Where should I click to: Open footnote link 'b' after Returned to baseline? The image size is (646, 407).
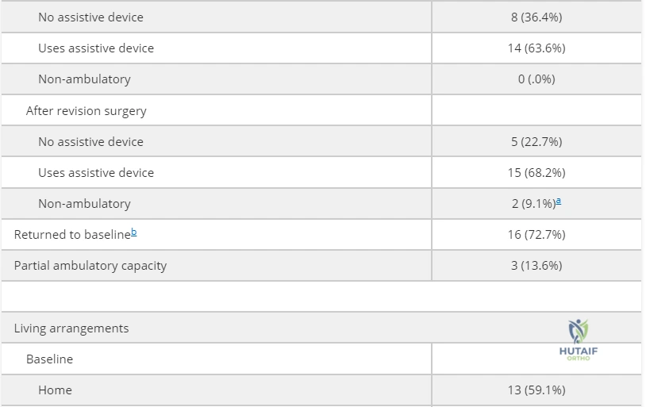134,232
